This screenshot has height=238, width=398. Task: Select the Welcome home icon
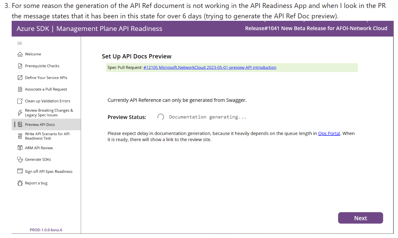point(20,54)
